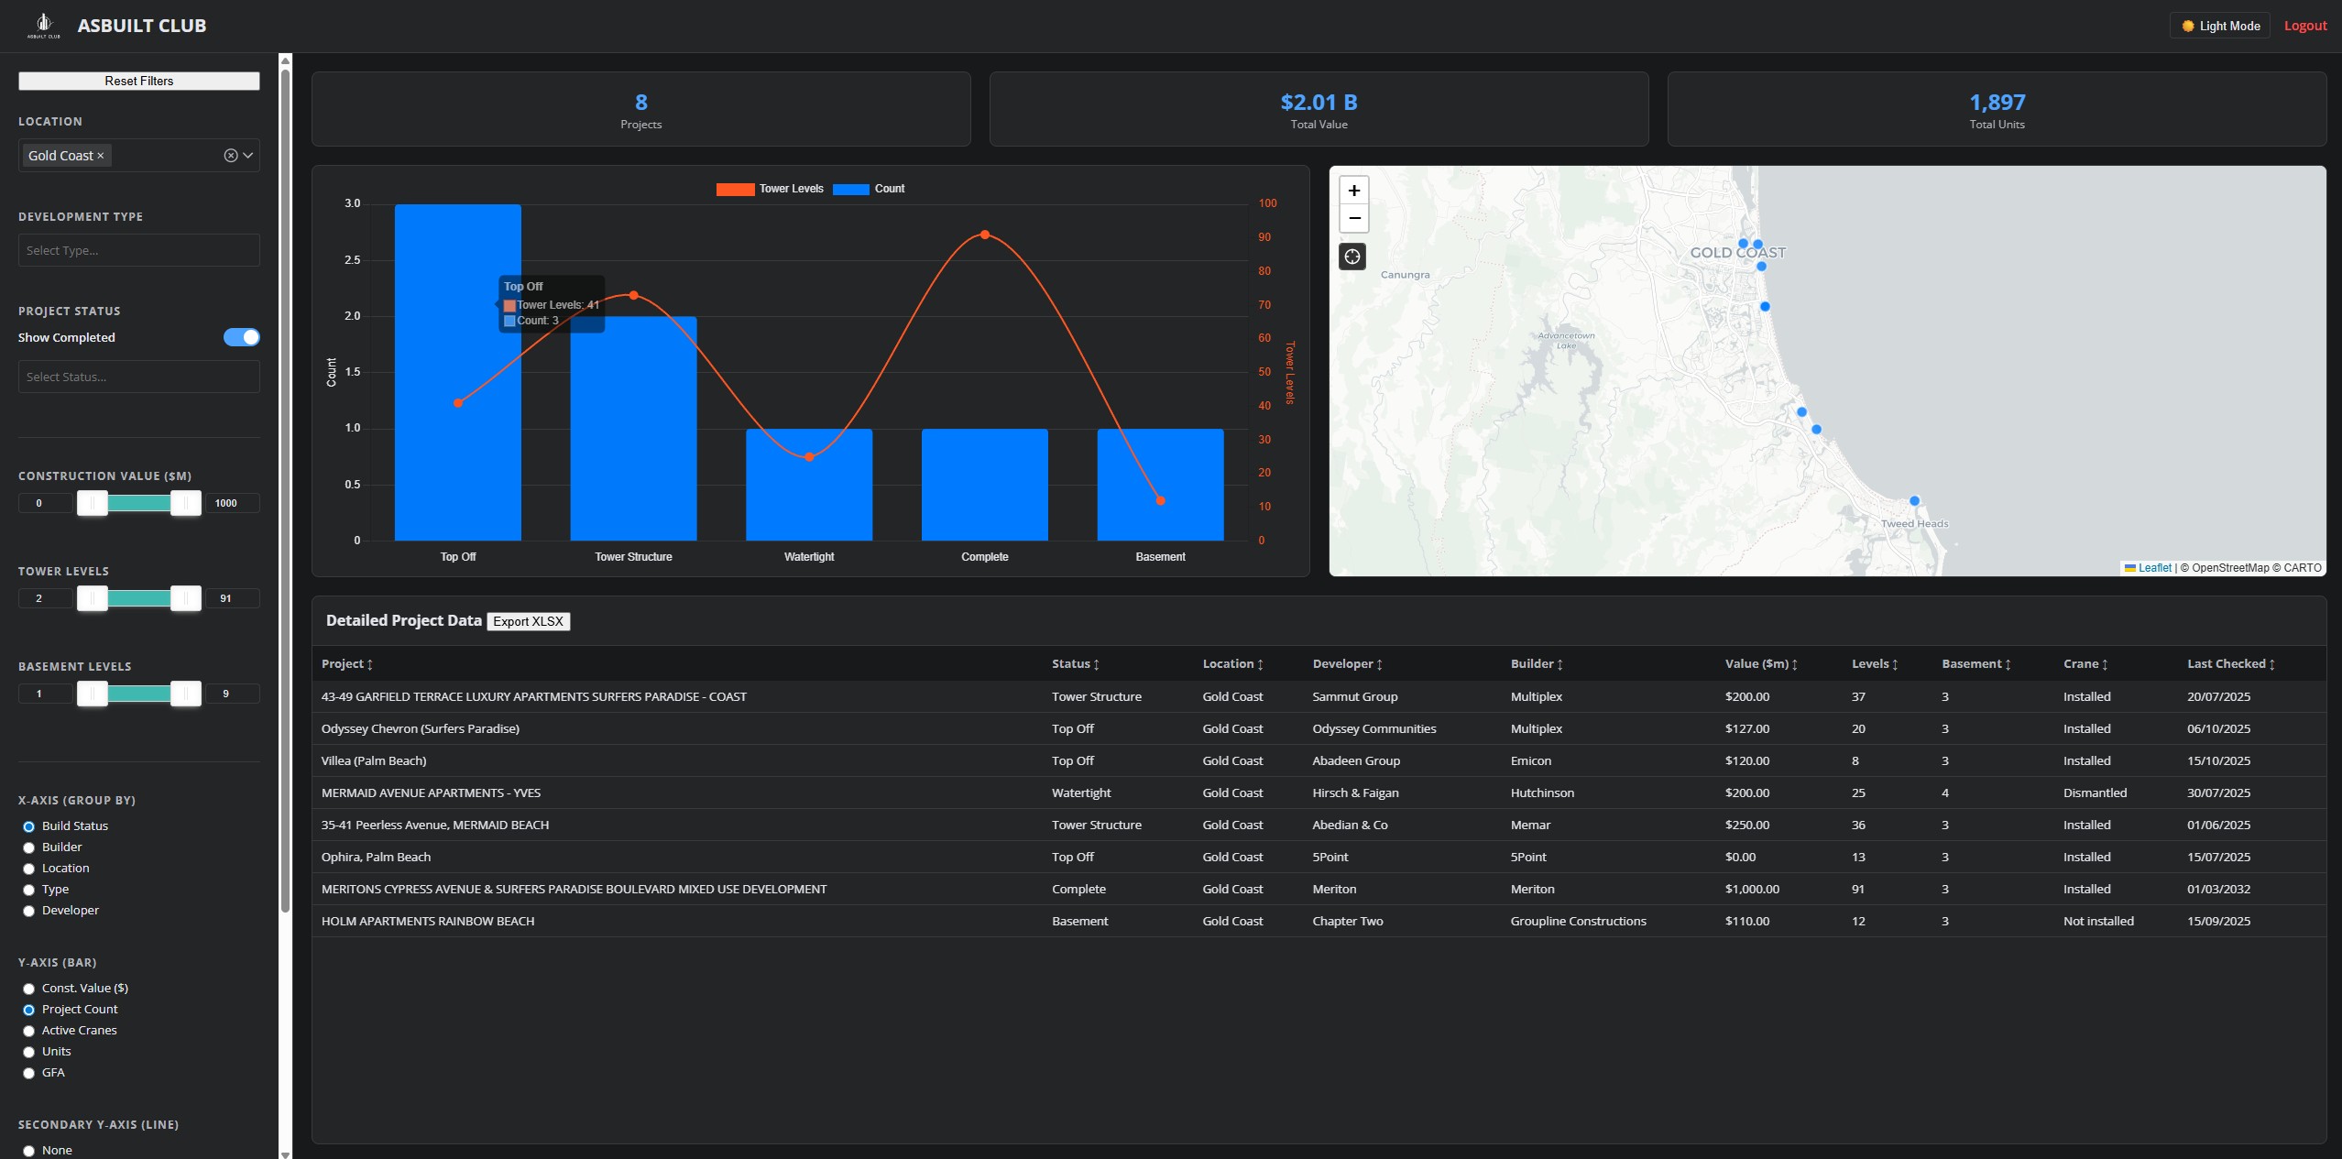The height and width of the screenshot is (1159, 2342).
Task: Click the Ophira, Palm Beach project name
Action: 376,857
